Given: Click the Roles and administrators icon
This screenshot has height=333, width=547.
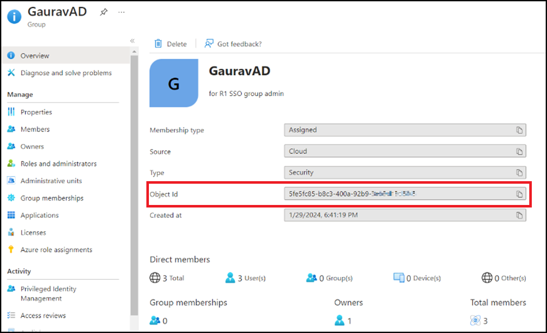Looking at the screenshot, I should tap(11, 163).
